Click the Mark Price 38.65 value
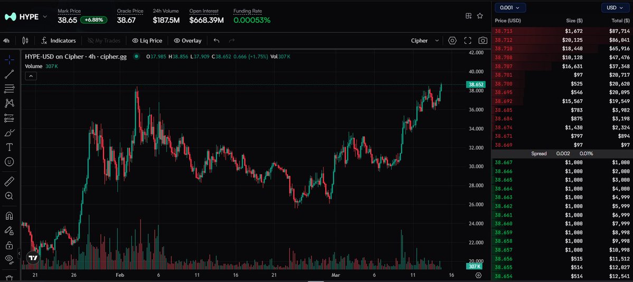 point(68,20)
